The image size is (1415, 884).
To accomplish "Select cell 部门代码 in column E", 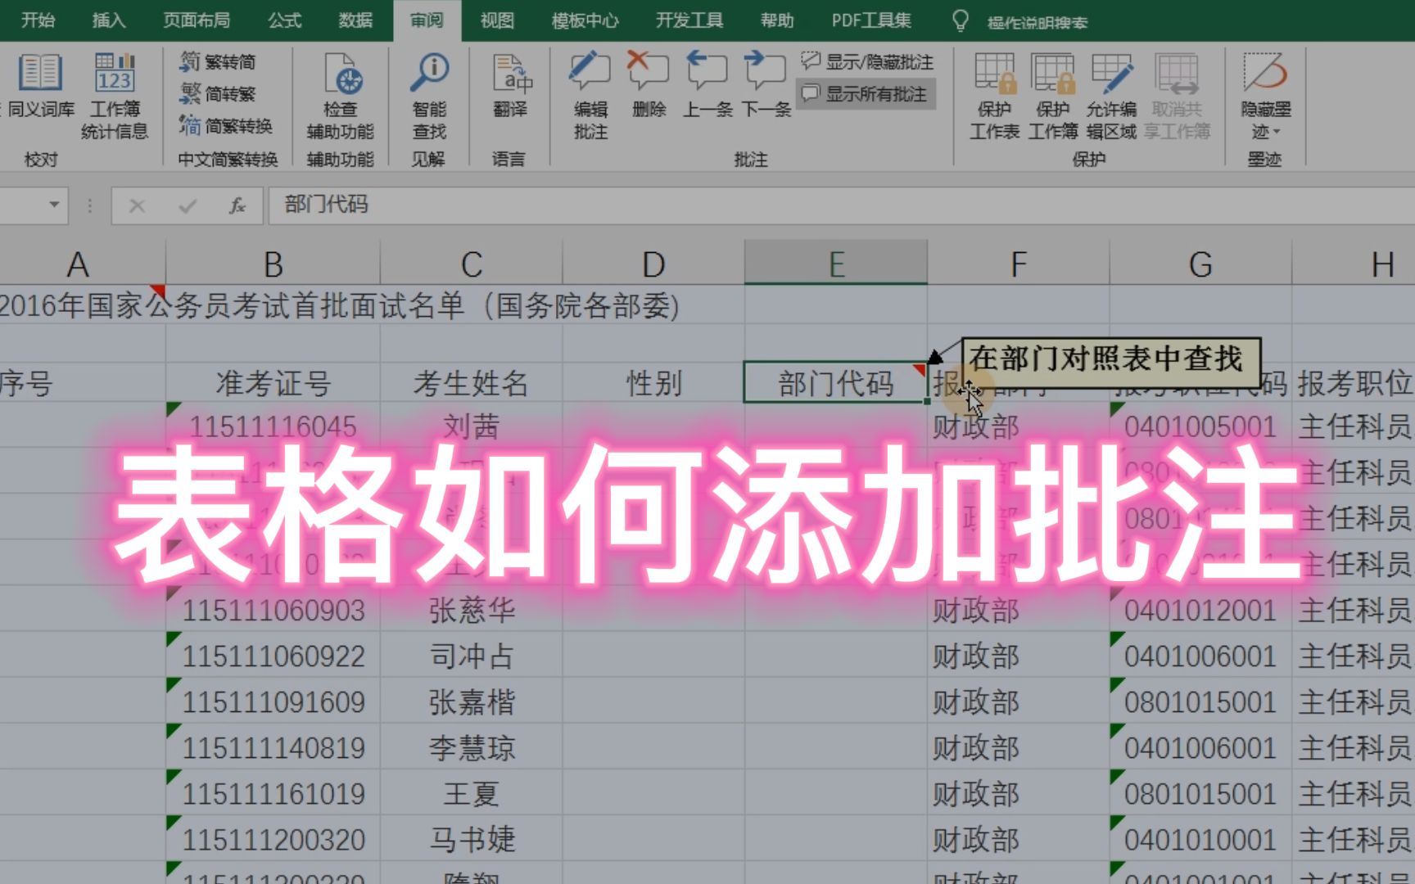I will [836, 382].
